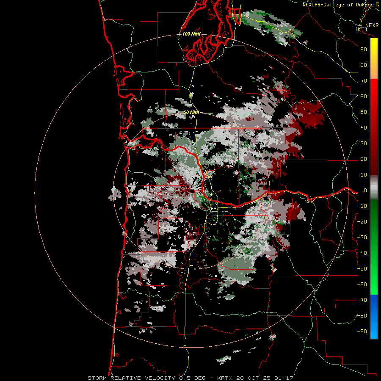Viewport: 381px width, 381px height.
Task: Click the "10" value on the velocity scale
Action: coord(364,175)
